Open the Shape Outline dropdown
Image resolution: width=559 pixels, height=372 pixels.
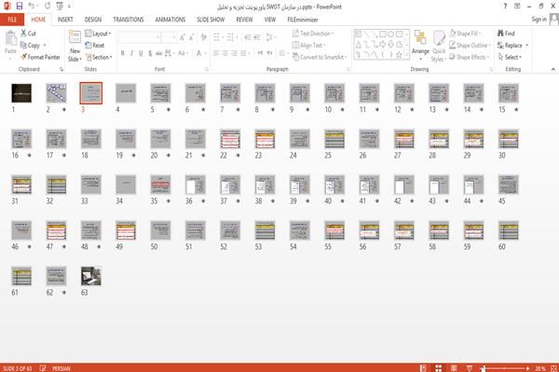coord(470,46)
